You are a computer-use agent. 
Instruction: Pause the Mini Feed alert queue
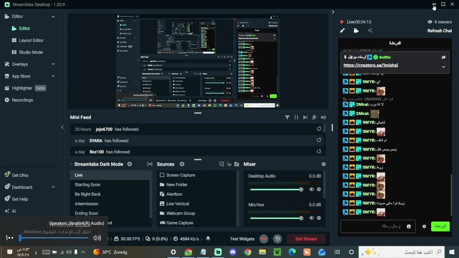click(296, 117)
